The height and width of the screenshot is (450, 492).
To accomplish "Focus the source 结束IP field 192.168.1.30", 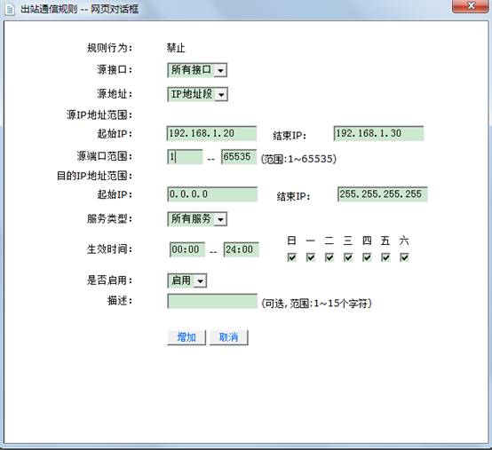I will (378, 133).
